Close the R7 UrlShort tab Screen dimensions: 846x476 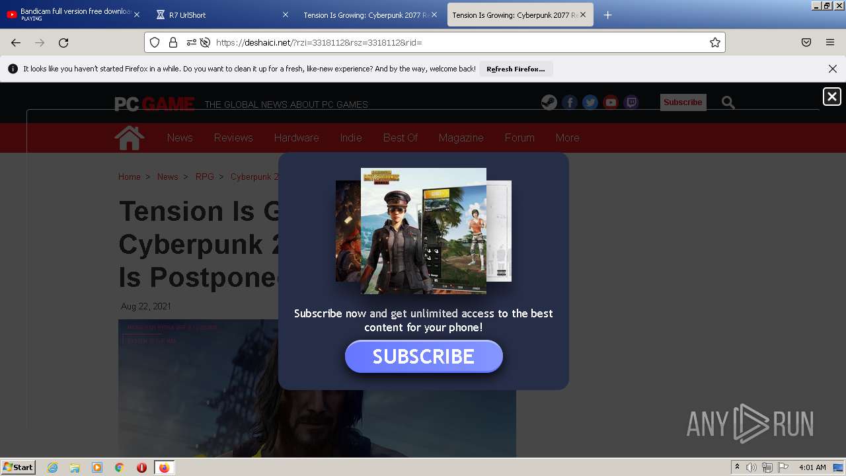[x=286, y=15]
